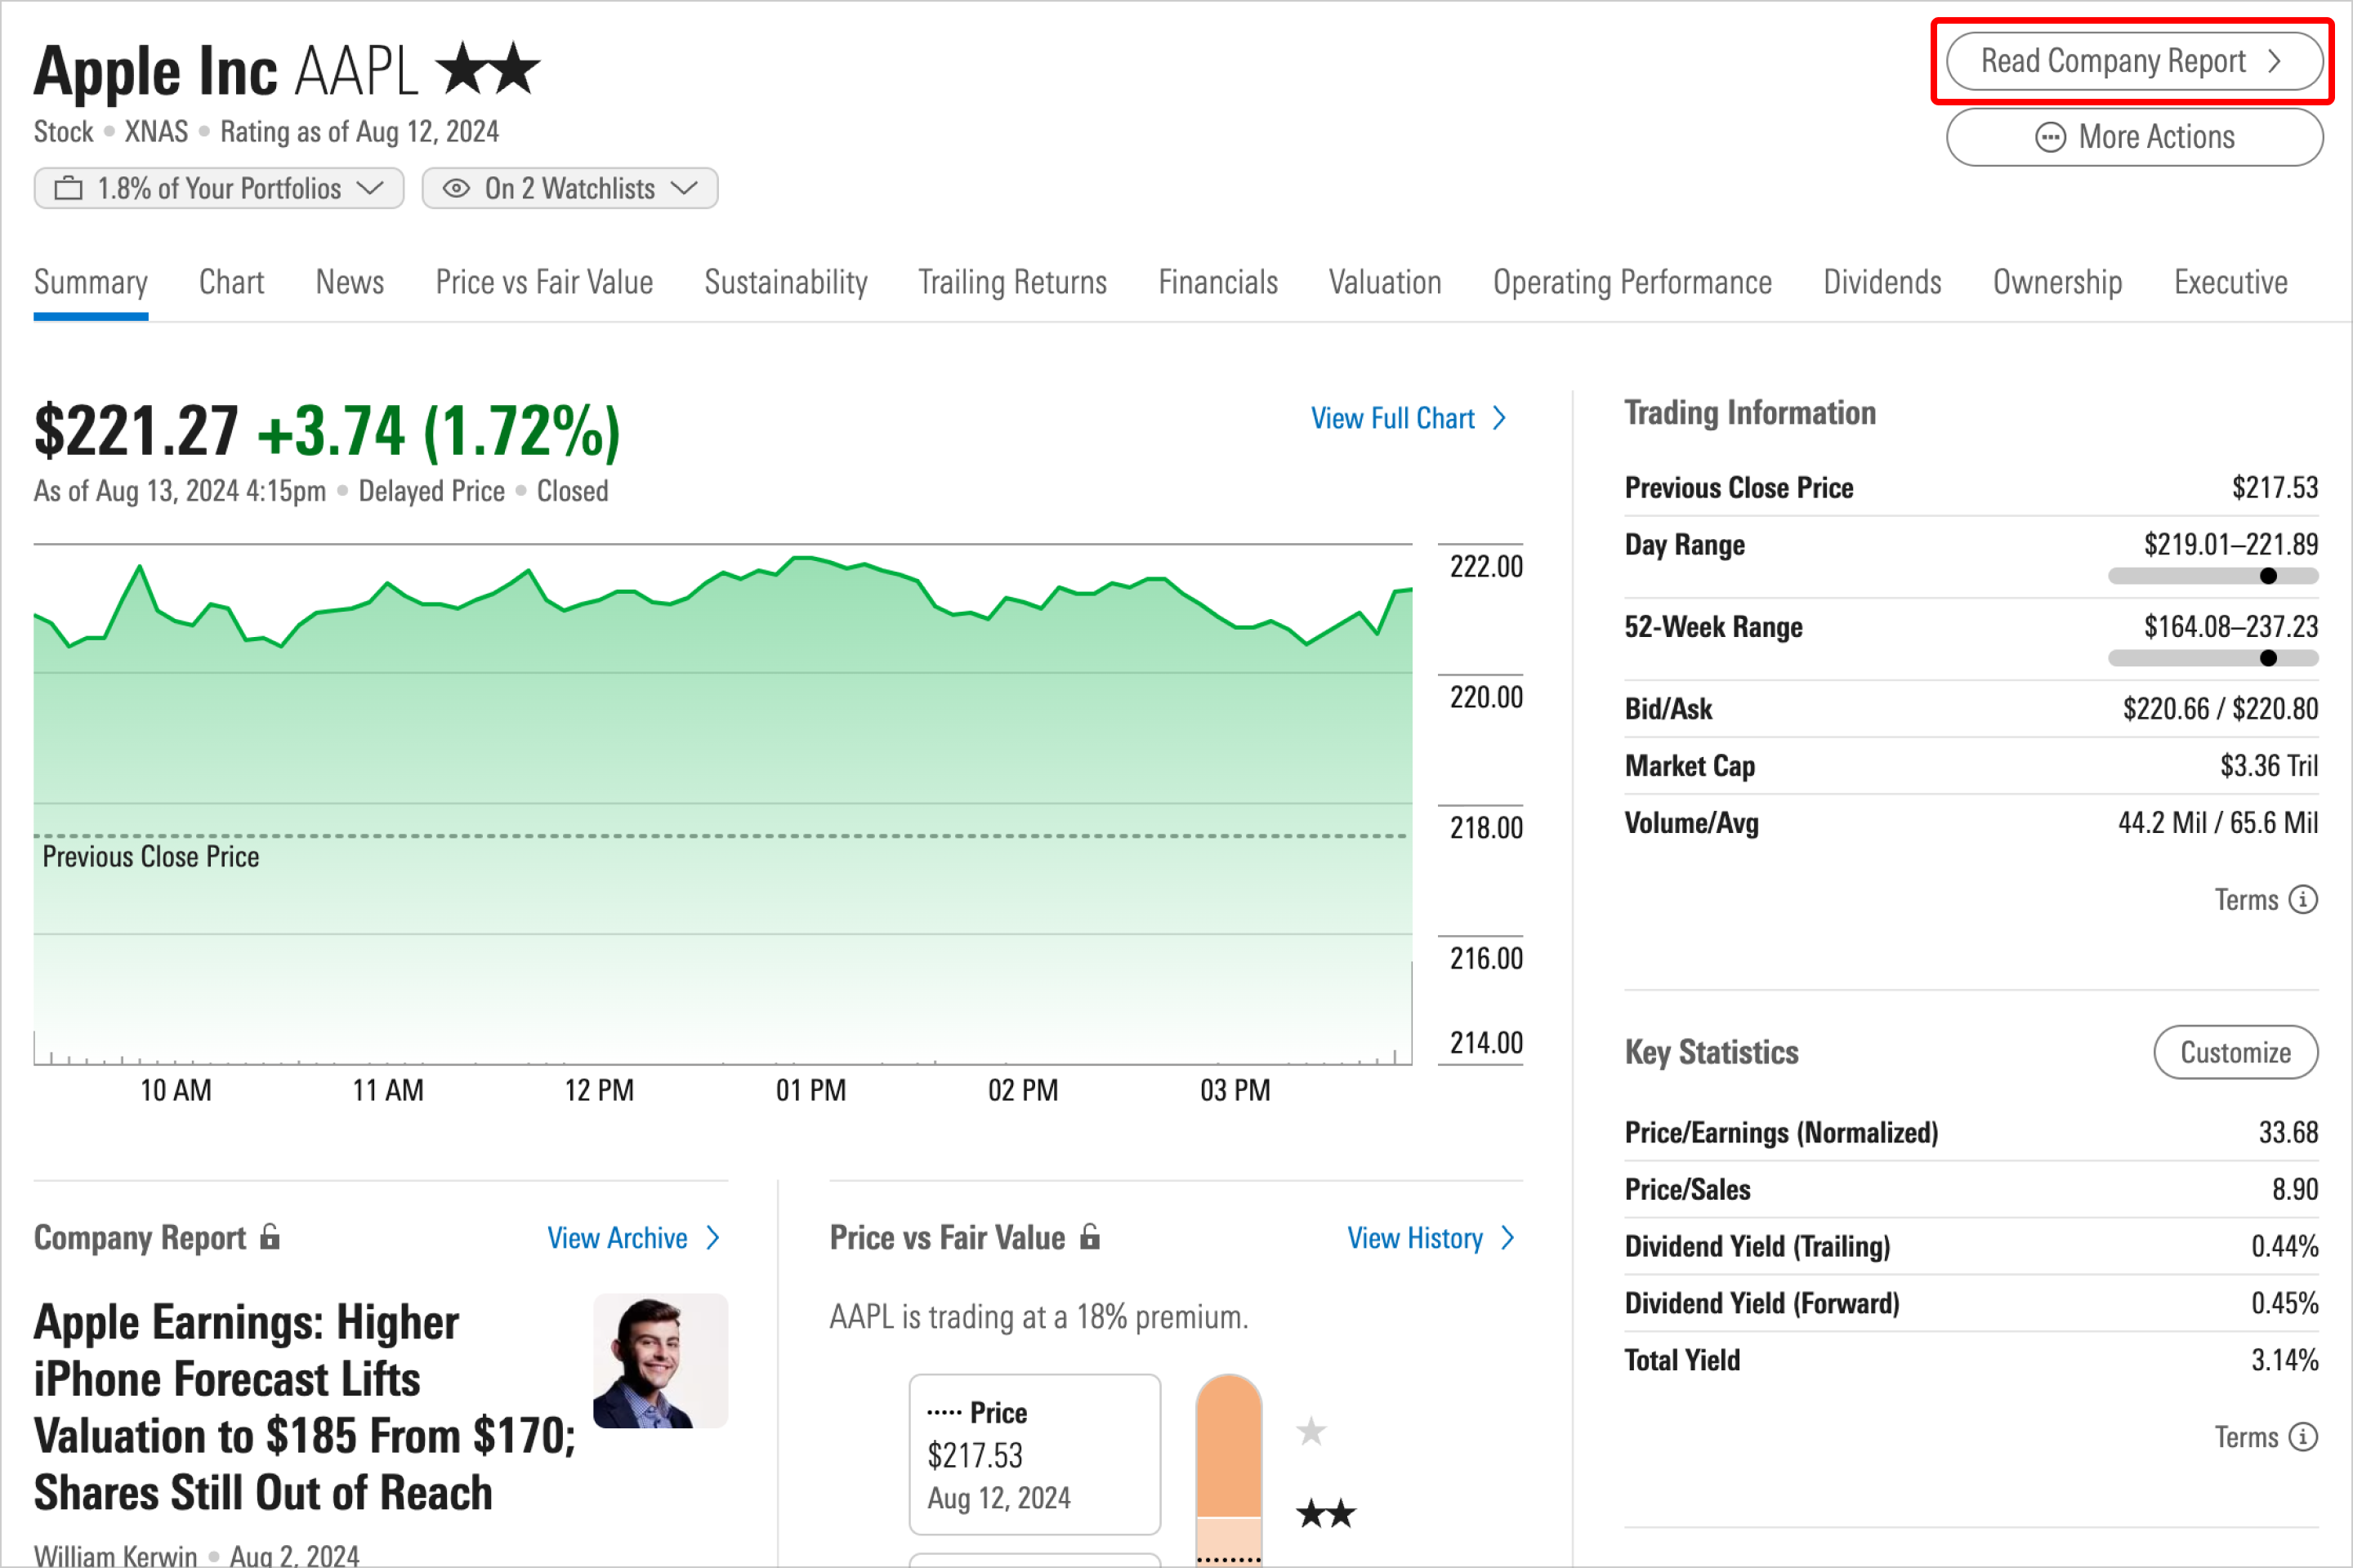
Task: Go to the Sustainability tab
Action: [786, 283]
